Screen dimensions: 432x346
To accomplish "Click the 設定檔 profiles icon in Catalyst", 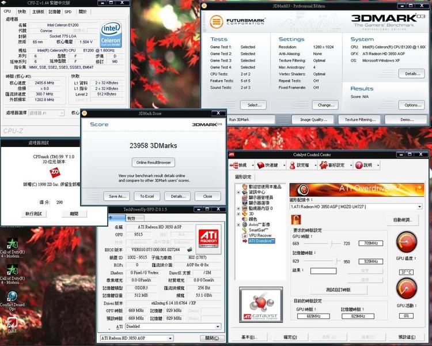I will (x=292, y=165).
